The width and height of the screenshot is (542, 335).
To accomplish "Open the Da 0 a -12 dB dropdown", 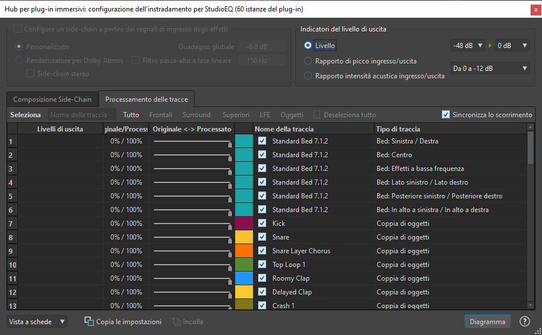I will pos(490,69).
